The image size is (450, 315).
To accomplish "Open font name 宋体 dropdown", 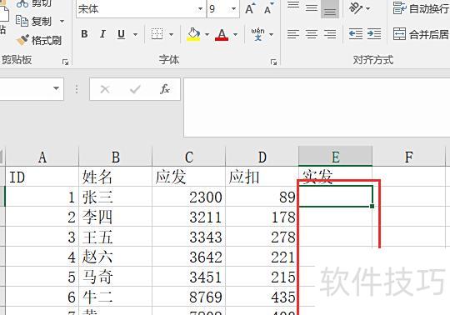I will point(201,9).
